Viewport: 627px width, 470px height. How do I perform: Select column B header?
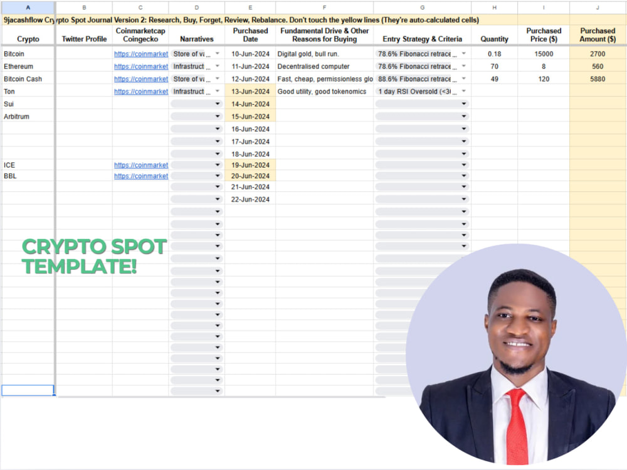84,7
